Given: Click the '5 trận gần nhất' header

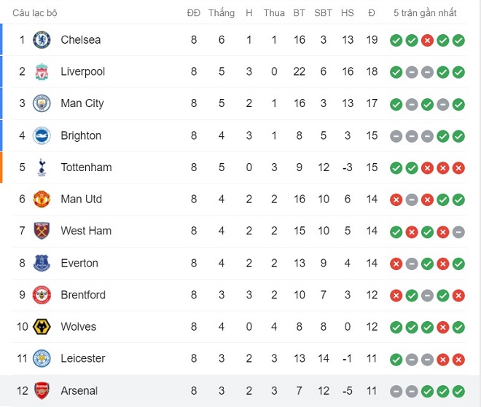Looking at the screenshot, I should click(425, 13).
